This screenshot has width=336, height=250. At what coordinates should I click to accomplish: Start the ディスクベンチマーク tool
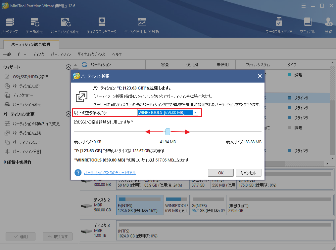tap(102, 26)
